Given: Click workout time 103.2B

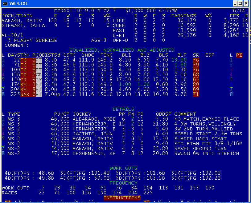Looking at the screenshot, I should (x=156, y=178).
